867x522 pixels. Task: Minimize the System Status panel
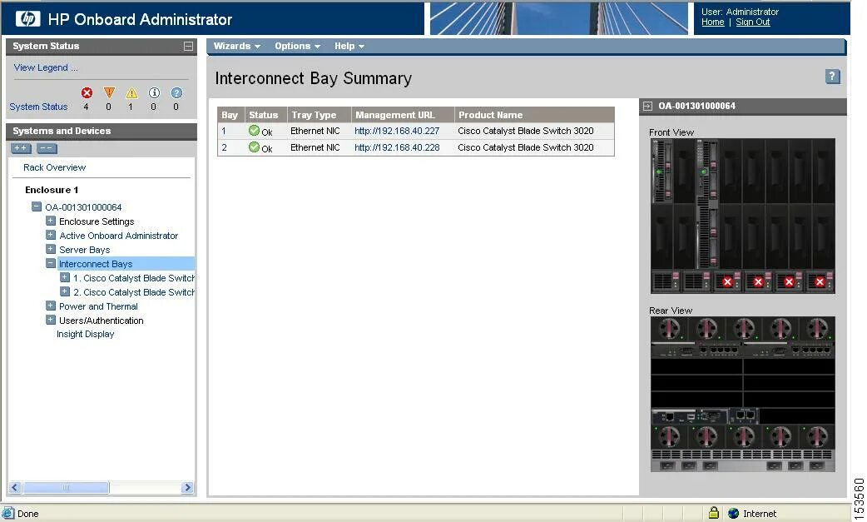(189, 46)
